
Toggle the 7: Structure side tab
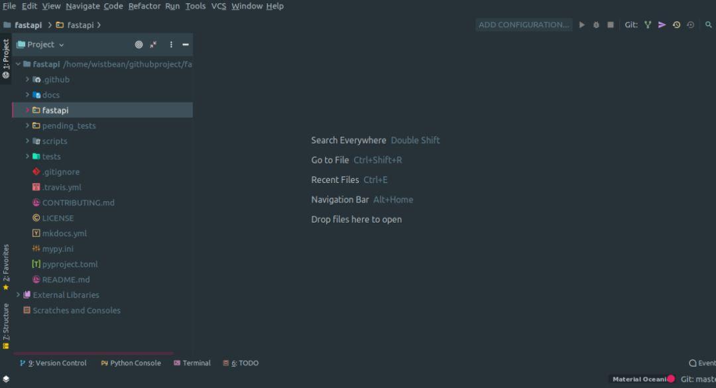tap(5, 326)
